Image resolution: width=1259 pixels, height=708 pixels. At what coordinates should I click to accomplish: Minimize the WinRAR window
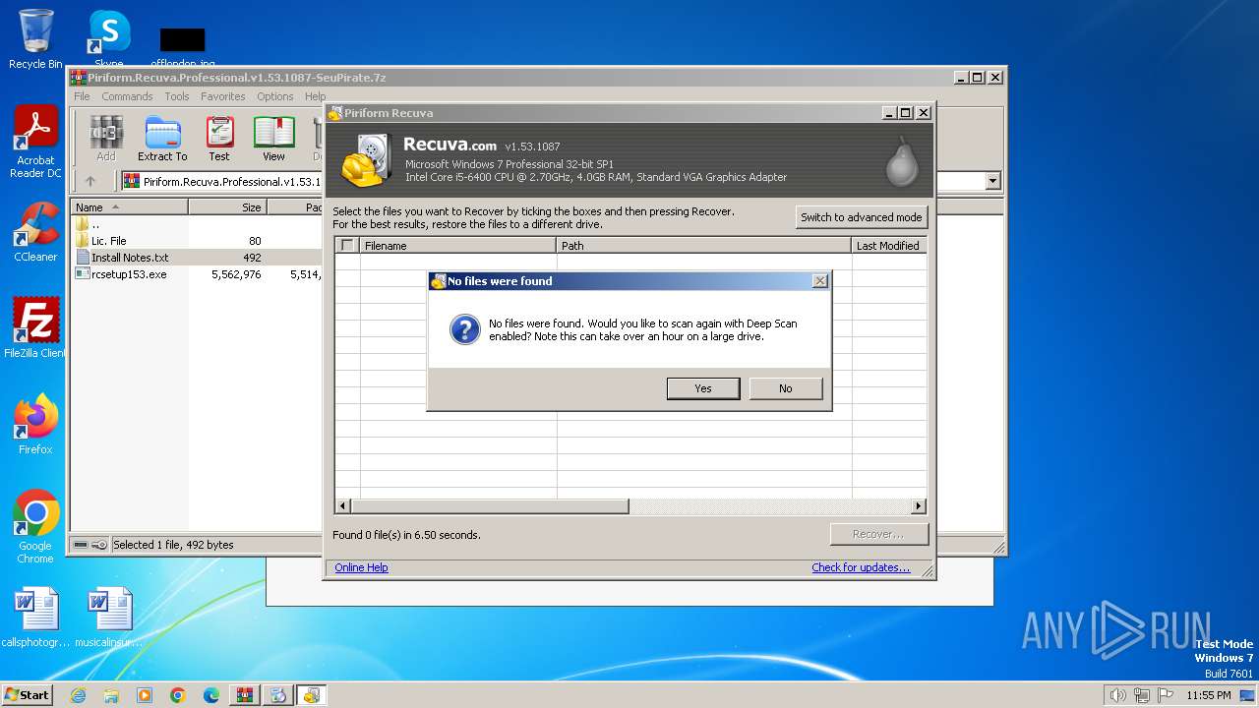pyautogui.click(x=960, y=77)
